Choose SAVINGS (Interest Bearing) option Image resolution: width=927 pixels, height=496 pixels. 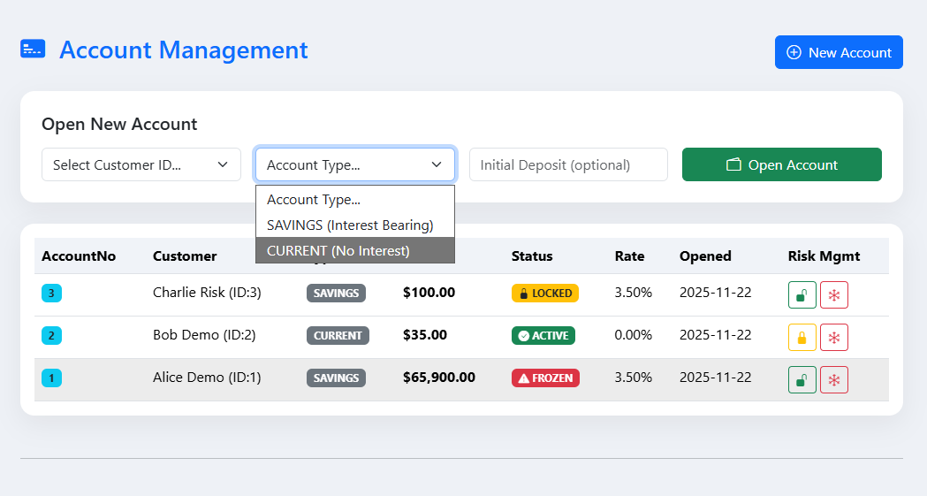click(350, 225)
